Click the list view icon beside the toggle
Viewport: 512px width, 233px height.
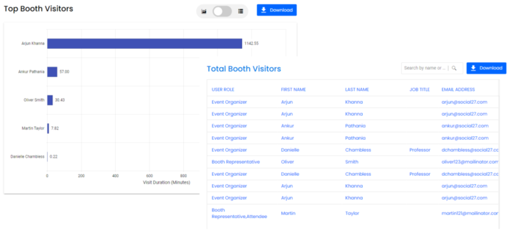tap(240, 11)
